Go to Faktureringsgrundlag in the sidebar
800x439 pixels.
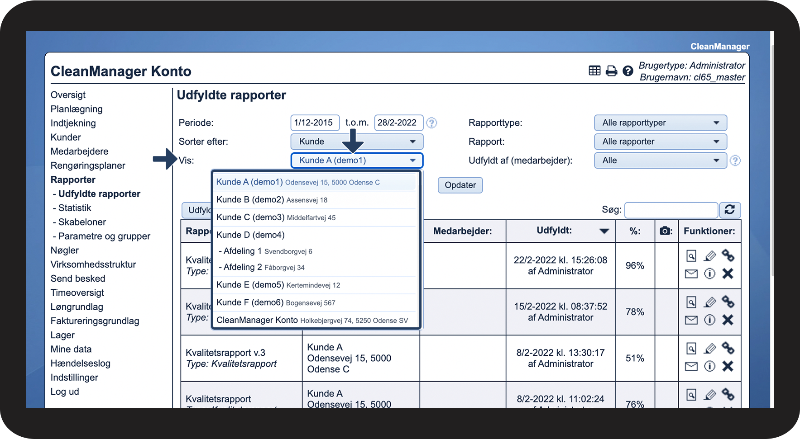point(95,321)
